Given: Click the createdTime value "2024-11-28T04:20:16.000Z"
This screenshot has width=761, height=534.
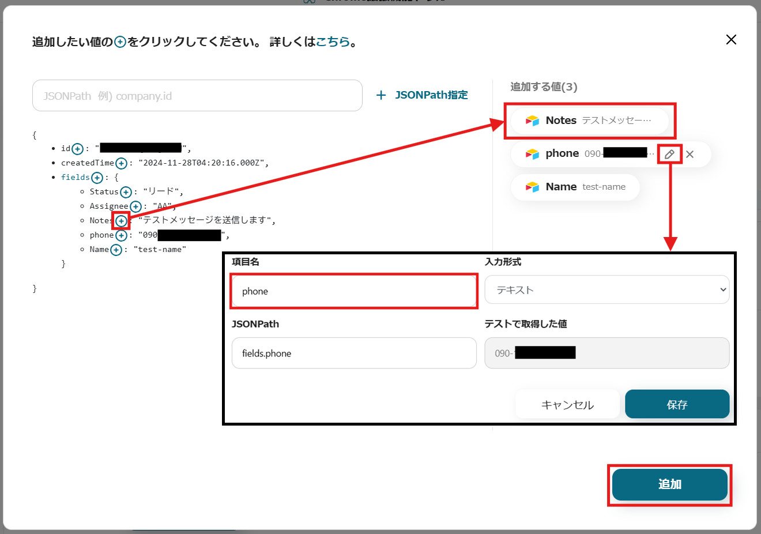Looking at the screenshot, I should [x=201, y=163].
